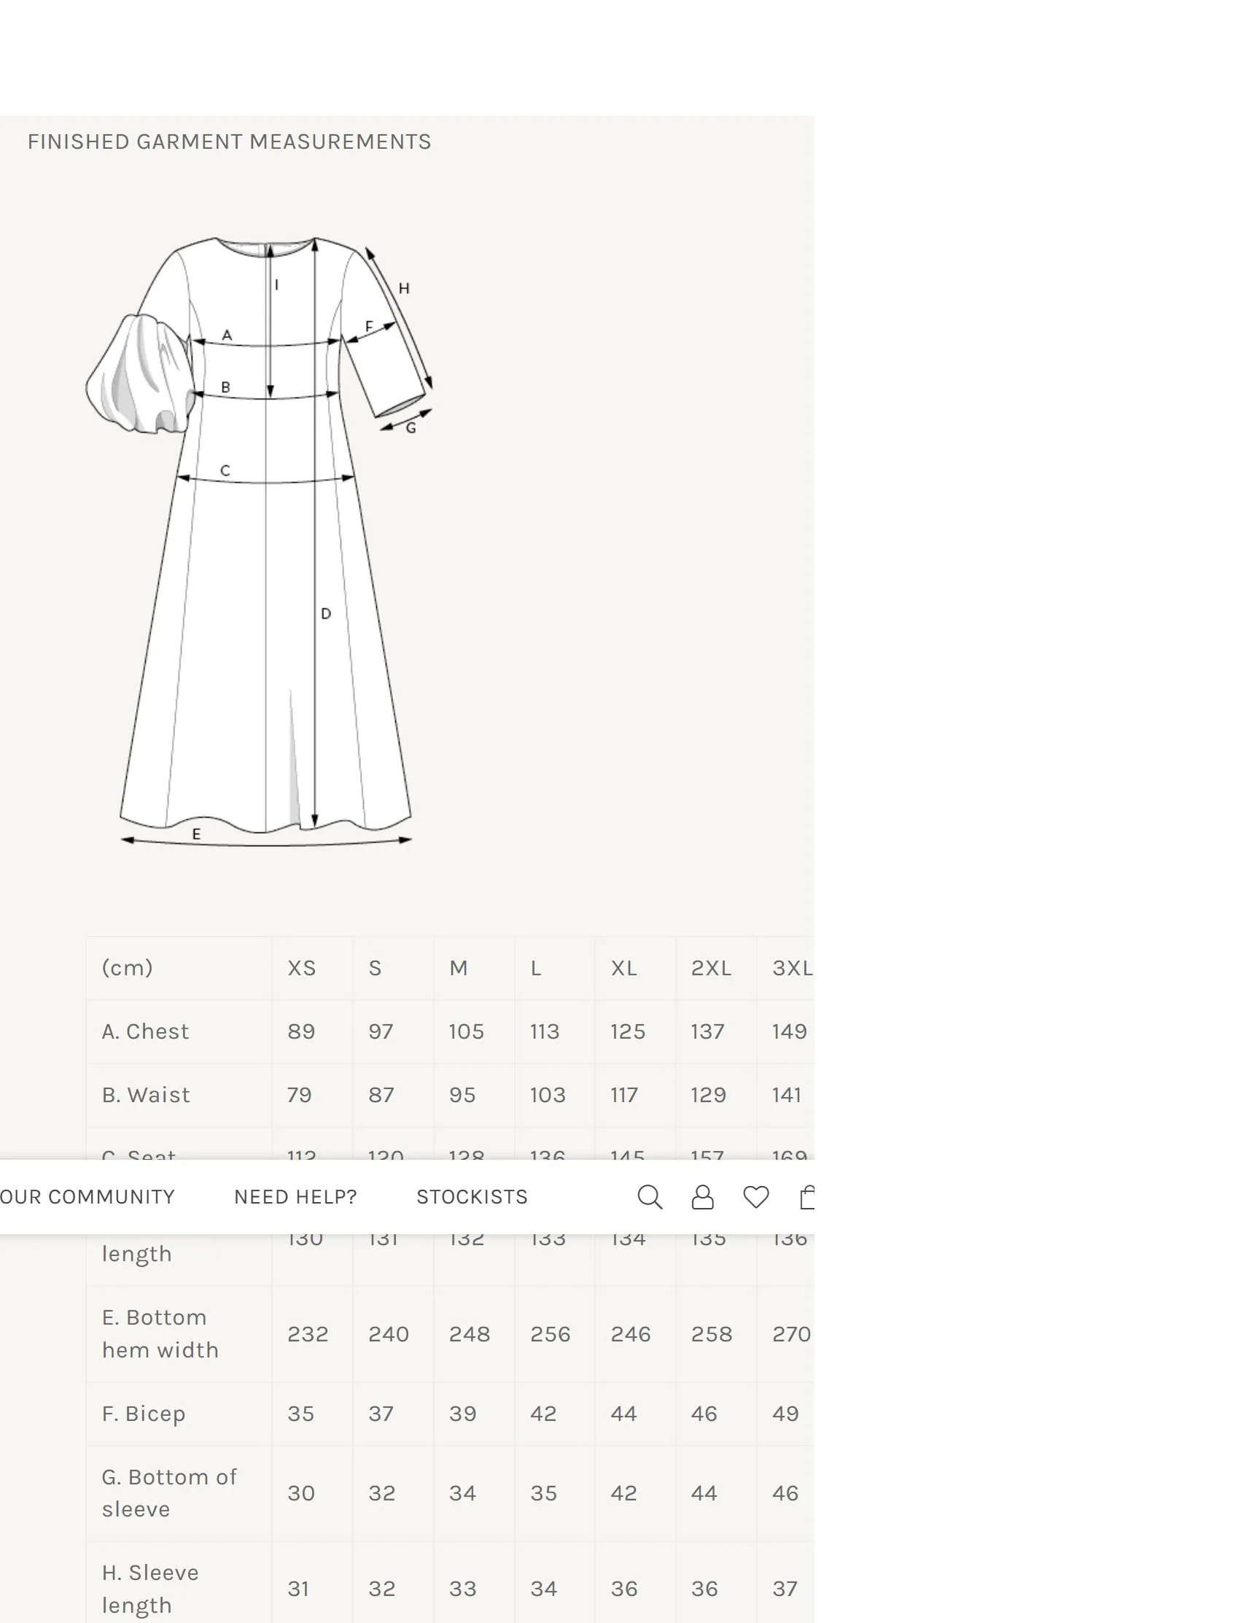
Task: Select the B. Waist row label
Action: [x=147, y=1095]
